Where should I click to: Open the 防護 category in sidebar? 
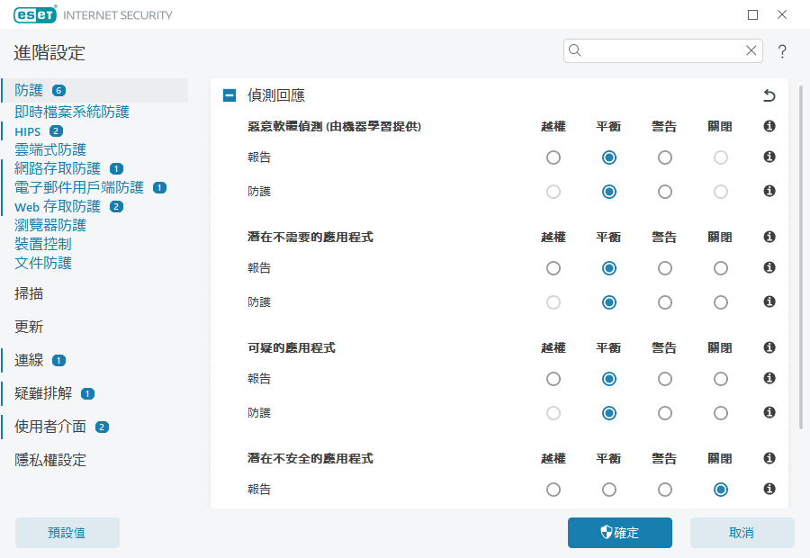(x=29, y=90)
